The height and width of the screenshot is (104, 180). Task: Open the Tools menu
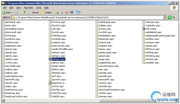(x=39, y=8)
